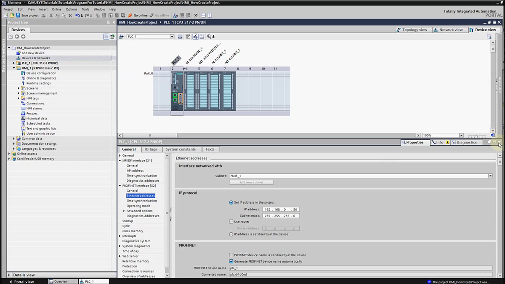The image size is (505, 284).
Task: Collapse HMI_1 [KTP700 Basic PN] tree node
Action: pos(14,68)
